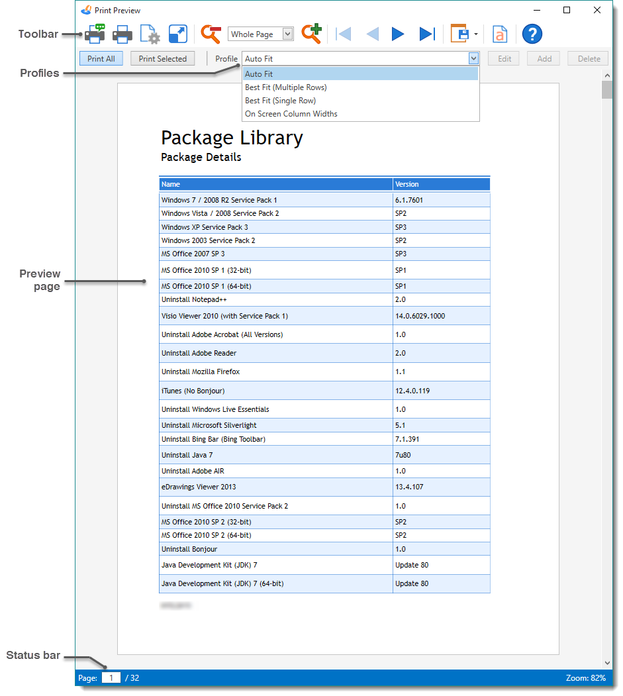This screenshot has height=696, width=623.
Task: Open help with the question mark icon
Action: pyautogui.click(x=532, y=34)
